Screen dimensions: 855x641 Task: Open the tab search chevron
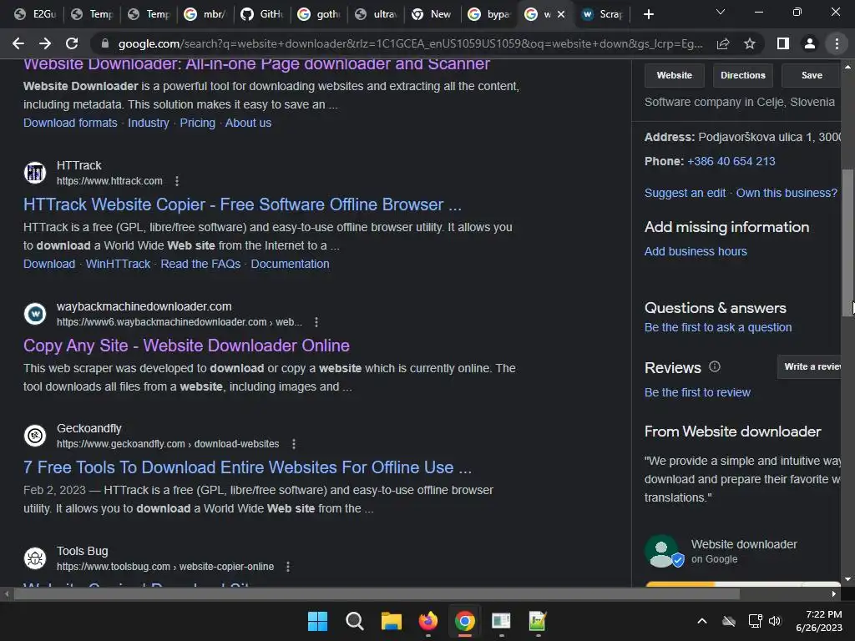coord(721,12)
